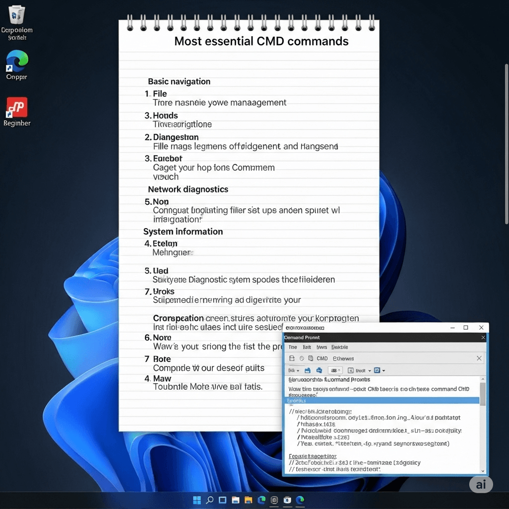Open the Bik dropdown in toolbar
The image size is (509, 509).
(x=294, y=370)
